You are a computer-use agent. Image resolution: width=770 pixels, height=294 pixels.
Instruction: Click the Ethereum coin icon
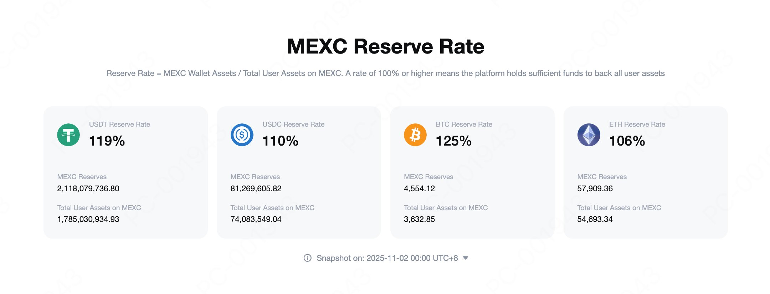[x=588, y=135]
